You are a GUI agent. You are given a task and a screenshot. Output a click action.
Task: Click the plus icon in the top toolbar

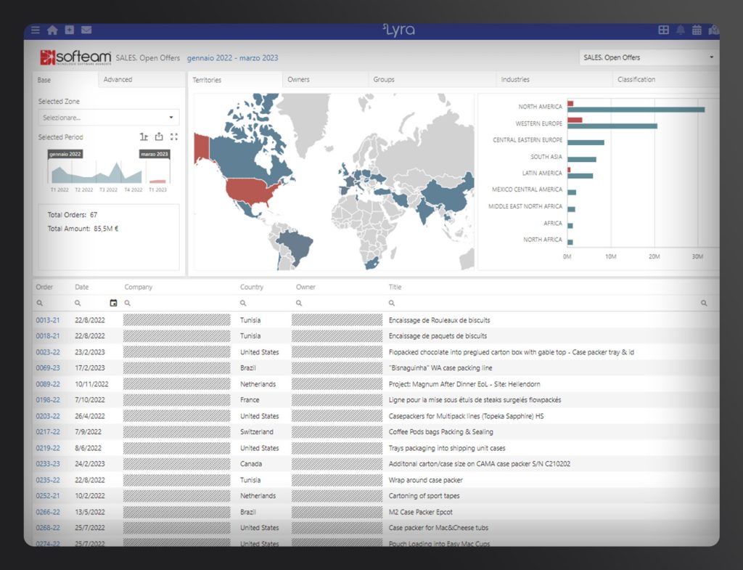click(70, 30)
